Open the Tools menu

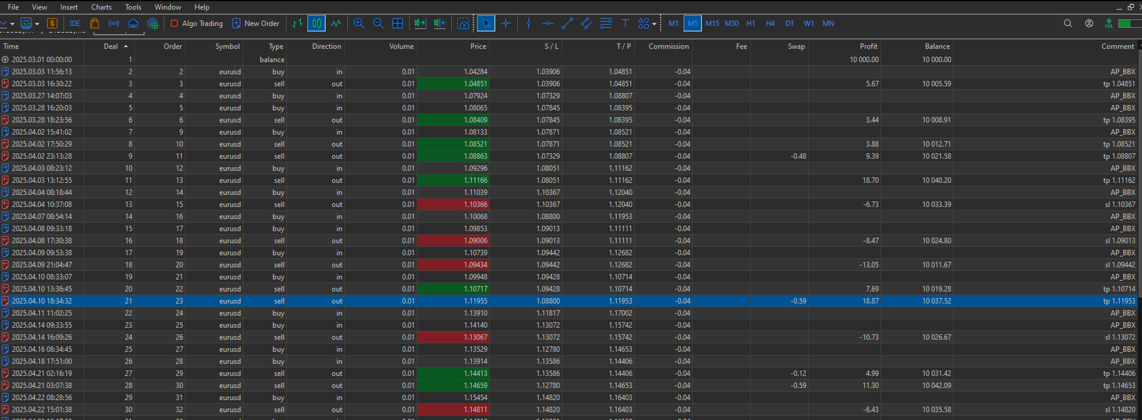133,7
